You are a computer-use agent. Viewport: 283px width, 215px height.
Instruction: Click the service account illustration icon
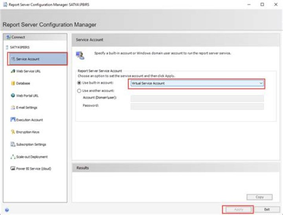[x=80, y=55]
